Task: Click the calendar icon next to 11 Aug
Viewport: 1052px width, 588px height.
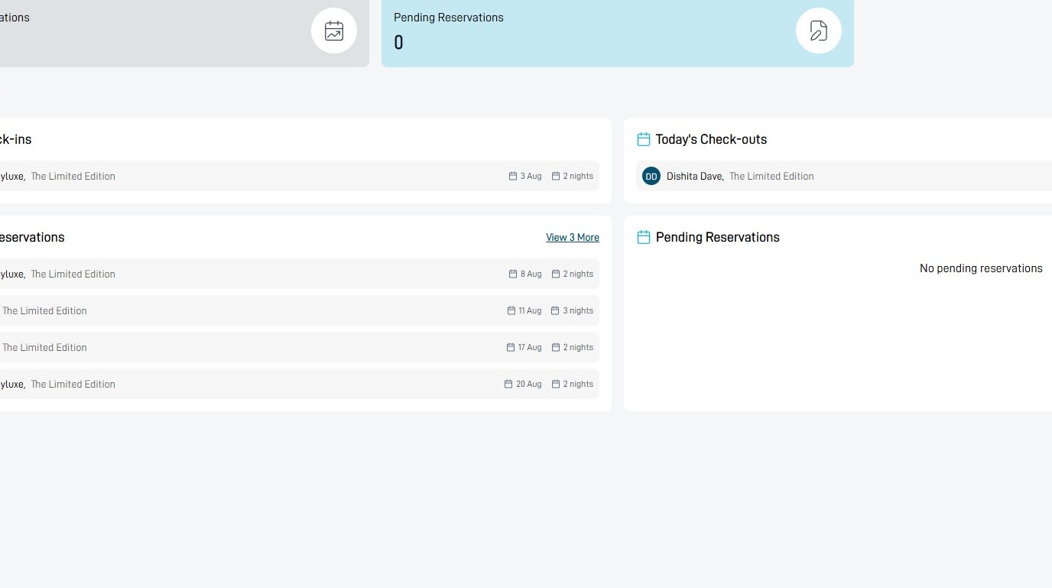Action: click(511, 310)
